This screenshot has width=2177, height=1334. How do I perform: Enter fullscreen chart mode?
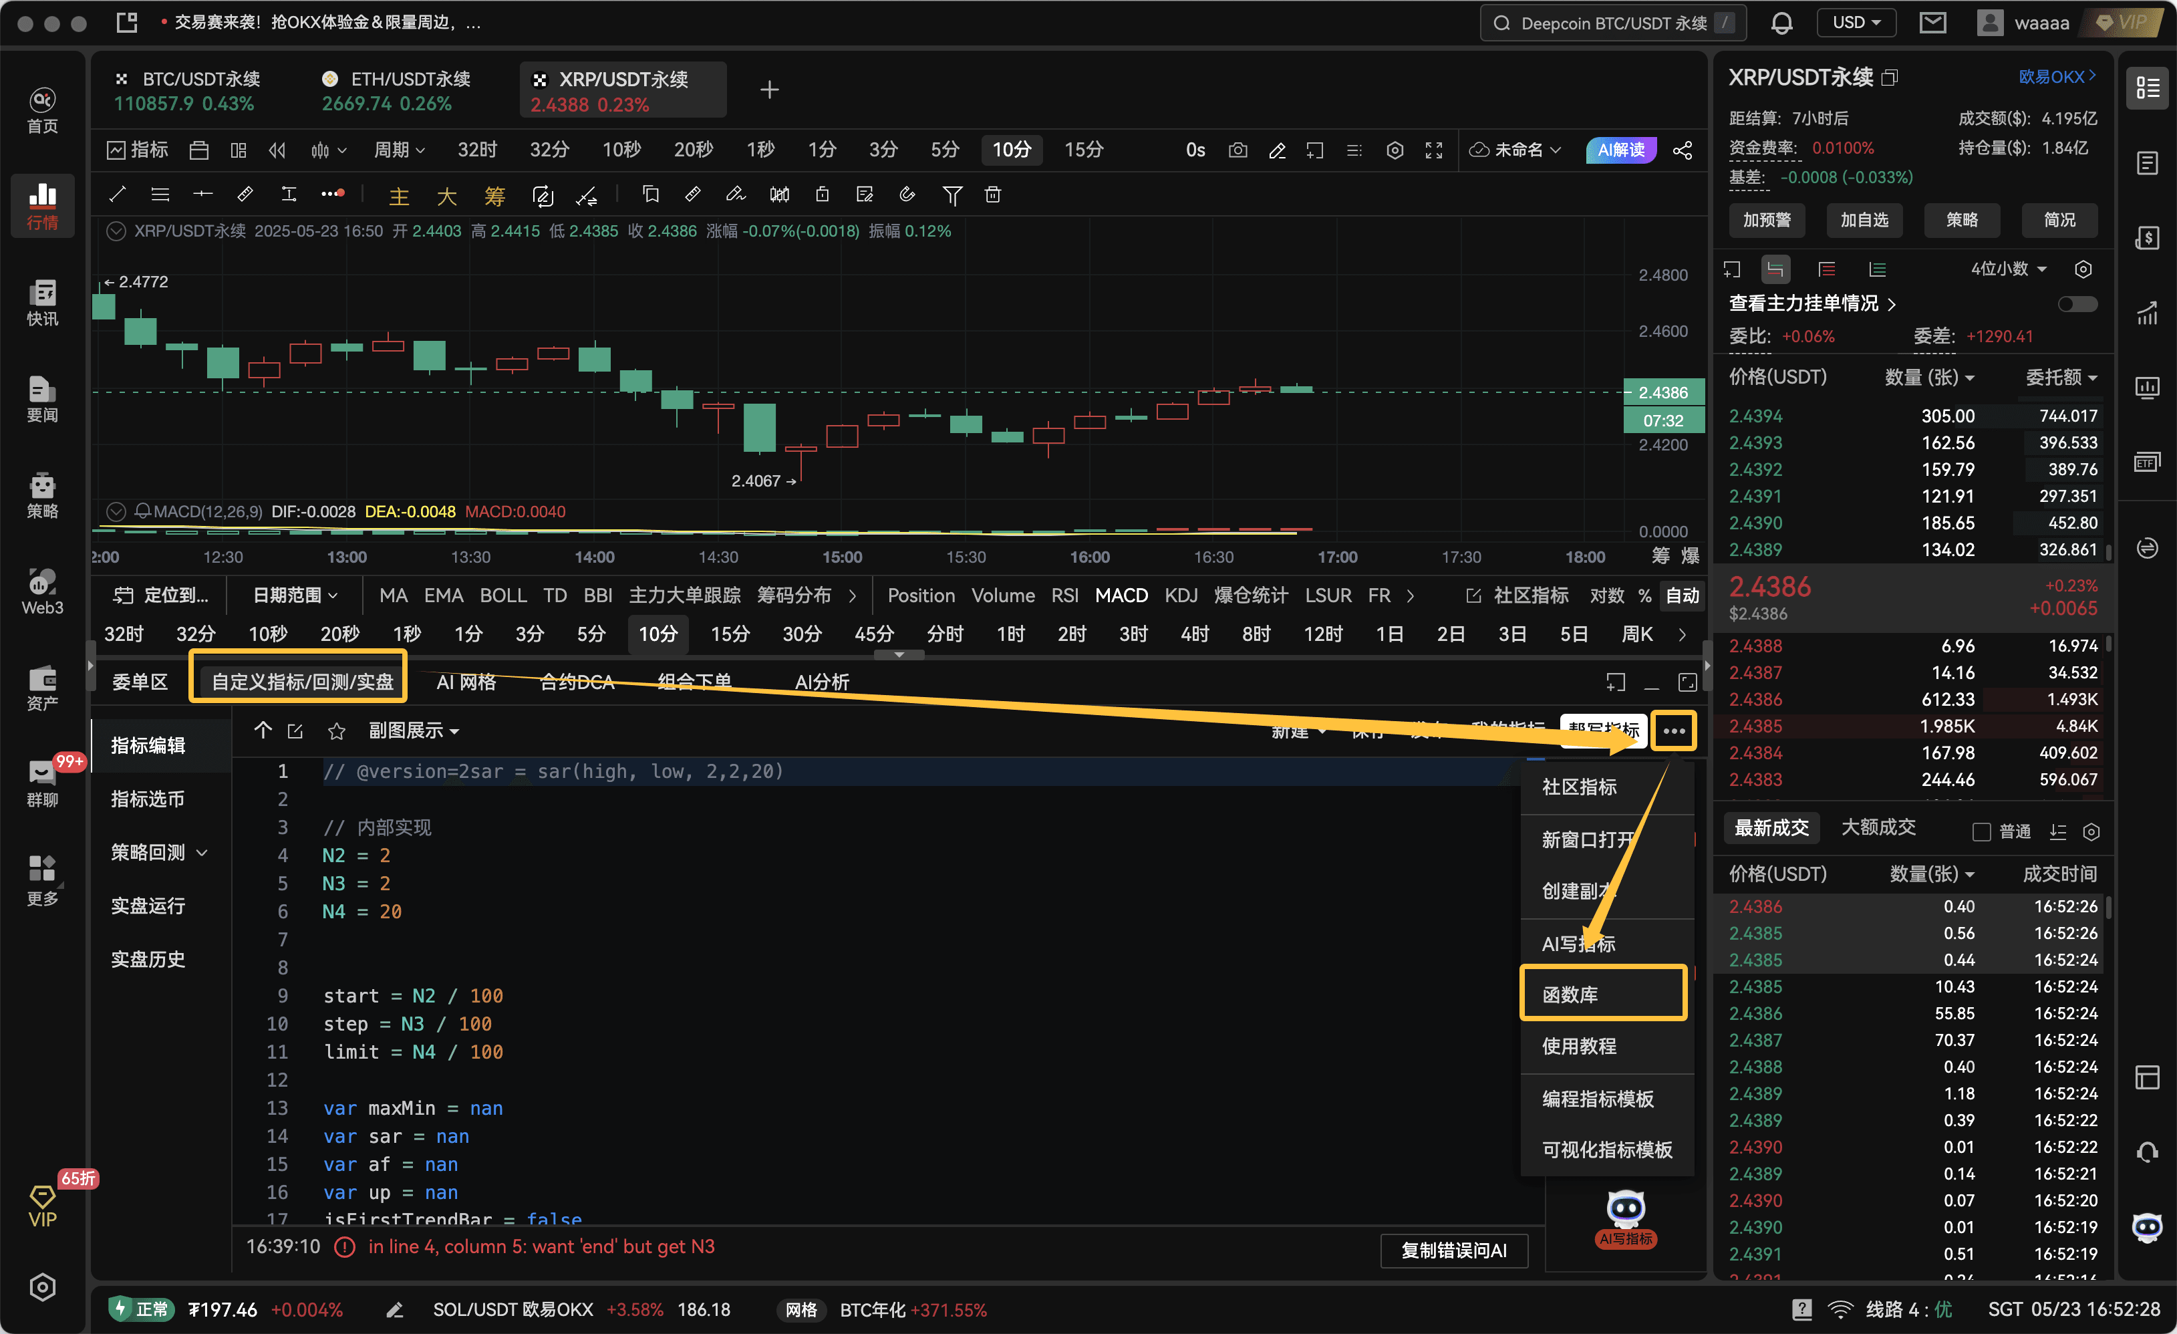1433,150
